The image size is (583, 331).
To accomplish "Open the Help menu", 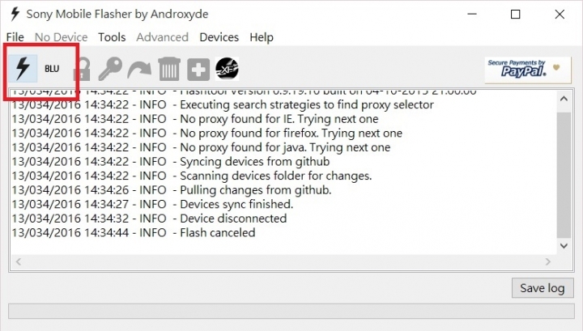I will click(262, 37).
